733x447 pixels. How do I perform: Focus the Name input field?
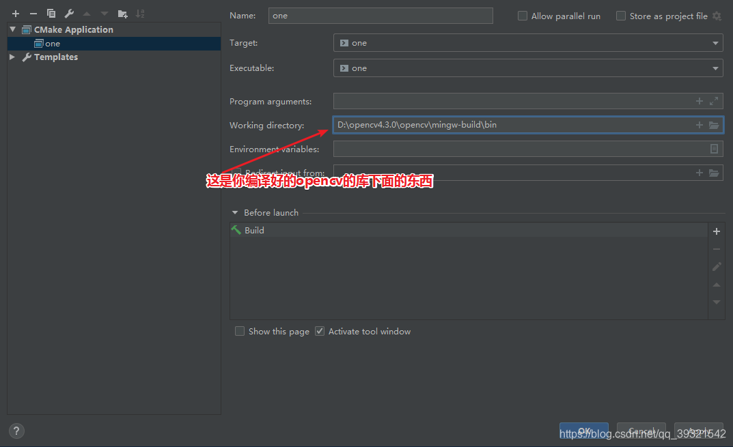[x=381, y=16]
